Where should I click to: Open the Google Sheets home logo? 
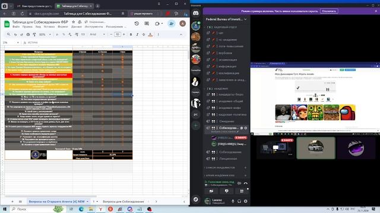click(x=7, y=24)
